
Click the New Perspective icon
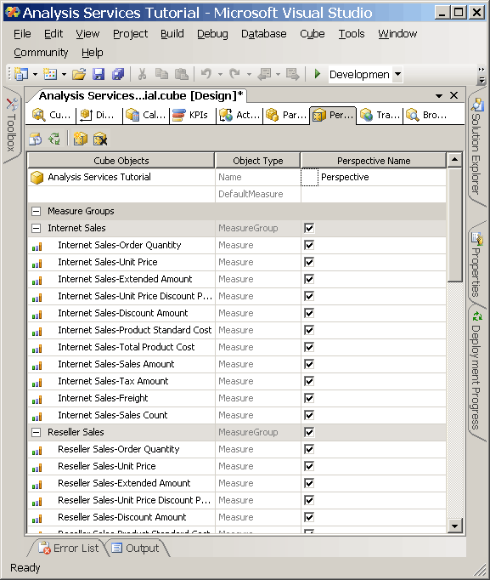click(x=80, y=139)
